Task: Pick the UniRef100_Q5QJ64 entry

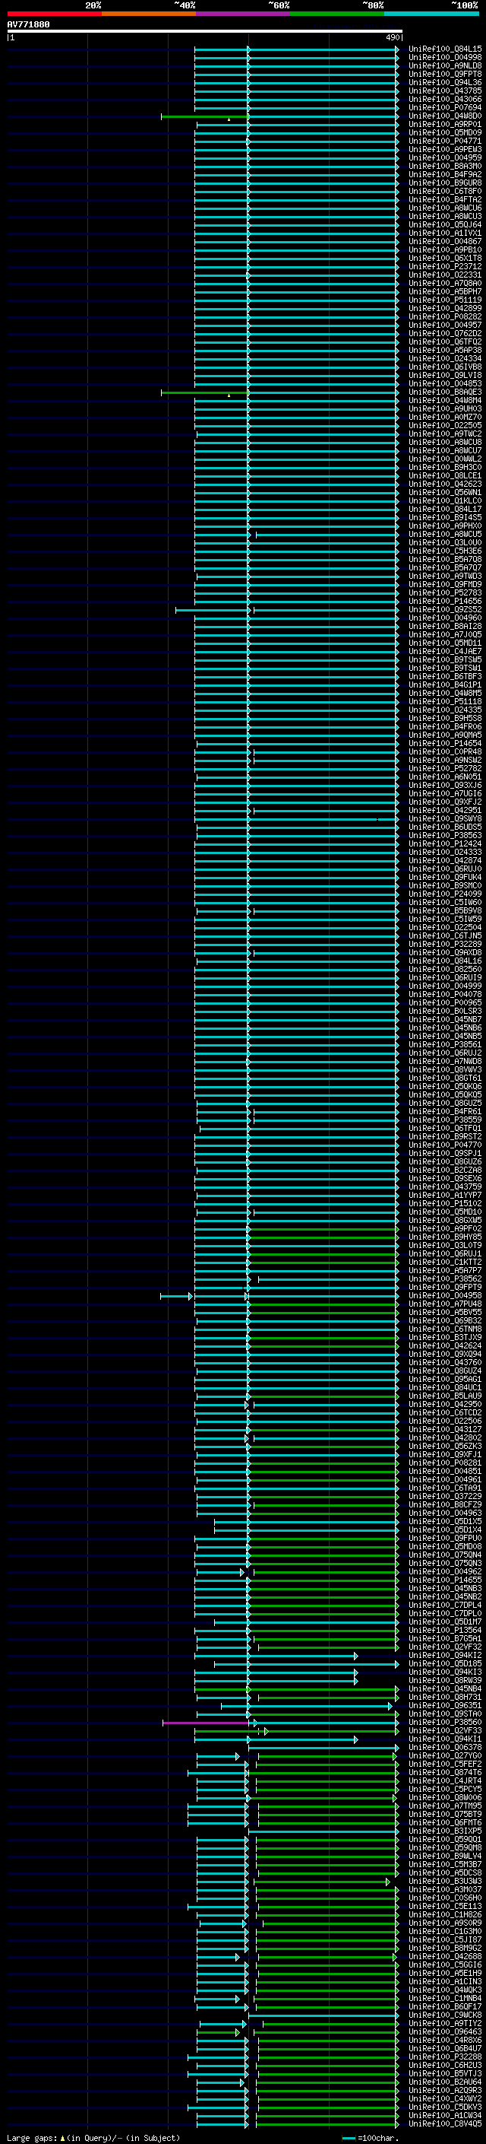Action: pyautogui.click(x=445, y=224)
